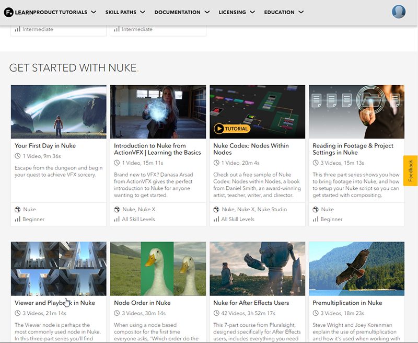Image resolution: width=418 pixels, height=343 pixels.
Task: Open the user profile avatar
Action: click(x=398, y=12)
